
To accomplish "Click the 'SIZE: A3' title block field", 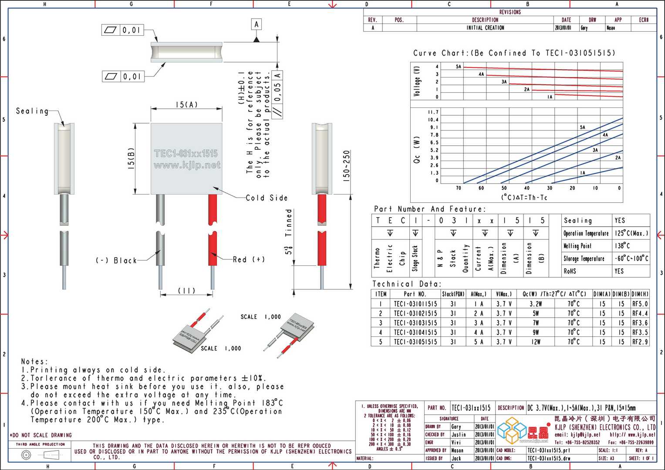I will click(606, 458).
